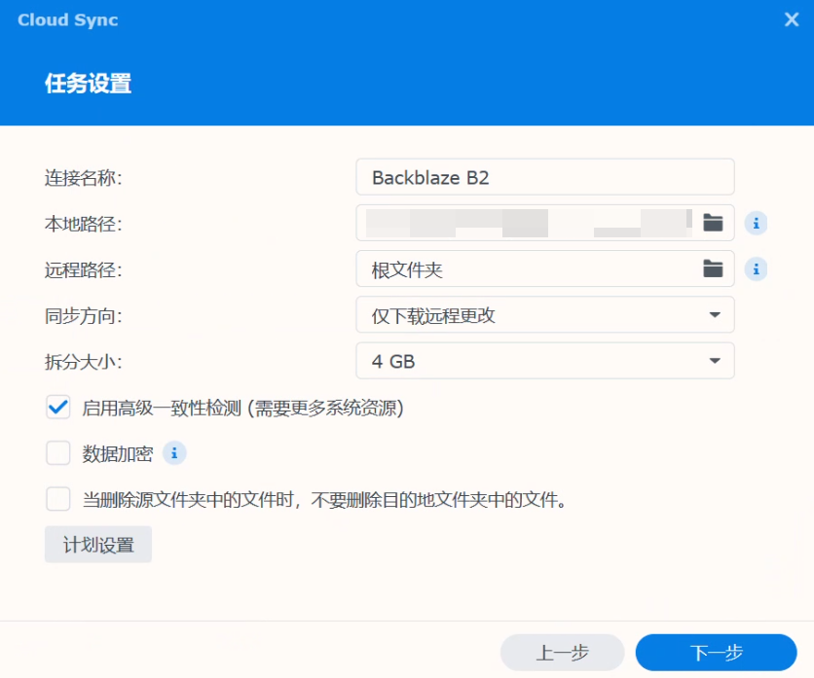The width and height of the screenshot is (814, 678).
Task: Show info tip for 远程路径
Action: [756, 269]
